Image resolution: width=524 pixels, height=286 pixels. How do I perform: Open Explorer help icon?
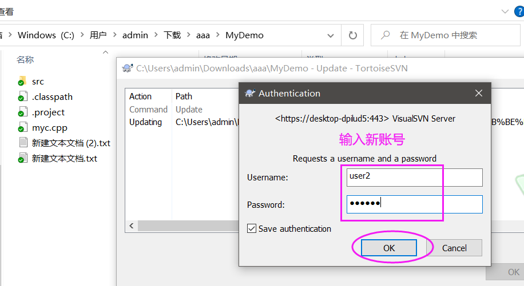tap(519, 11)
